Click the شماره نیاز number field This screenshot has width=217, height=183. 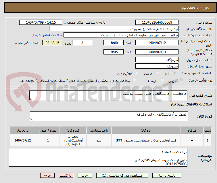tap(157, 22)
